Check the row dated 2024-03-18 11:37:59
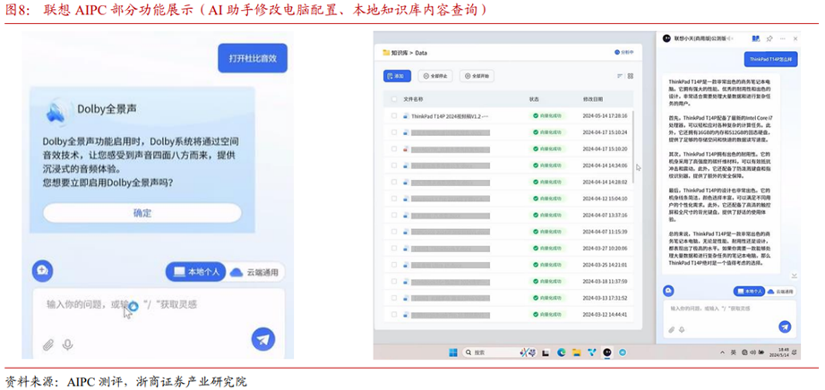Viewport: 825px width, 390px height. pos(394,281)
